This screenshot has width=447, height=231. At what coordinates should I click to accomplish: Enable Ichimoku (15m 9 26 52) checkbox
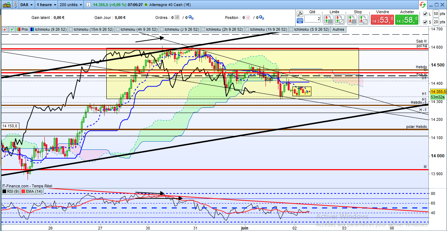(x=71, y=29)
